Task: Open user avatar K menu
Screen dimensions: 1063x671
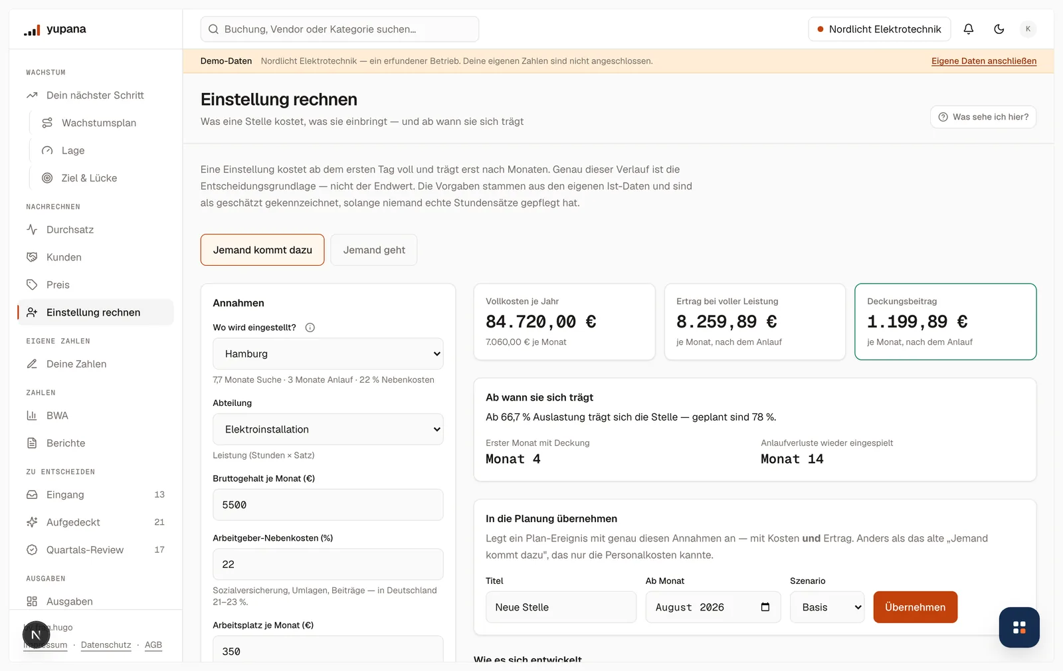Action: coord(1028,29)
